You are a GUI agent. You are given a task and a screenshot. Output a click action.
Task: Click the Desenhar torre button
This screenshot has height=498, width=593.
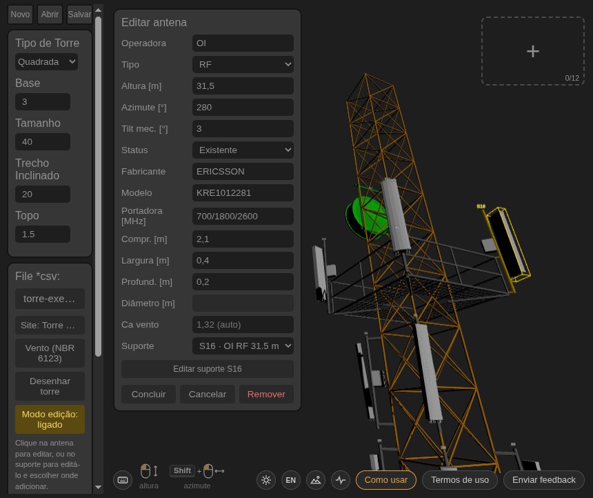[50, 386]
